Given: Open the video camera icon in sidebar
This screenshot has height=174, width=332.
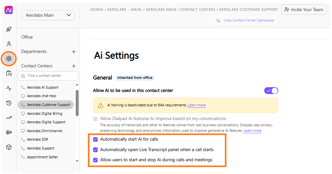Looking at the screenshot, I should point(9,132).
